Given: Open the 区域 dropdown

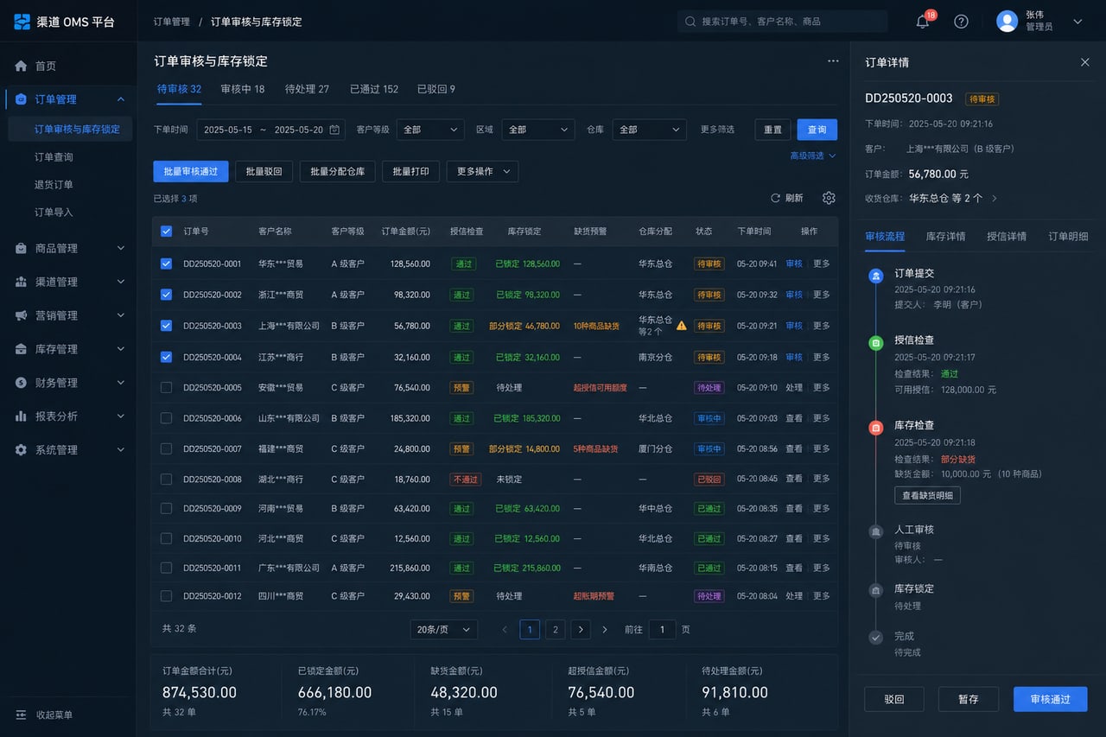Looking at the screenshot, I should point(538,130).
